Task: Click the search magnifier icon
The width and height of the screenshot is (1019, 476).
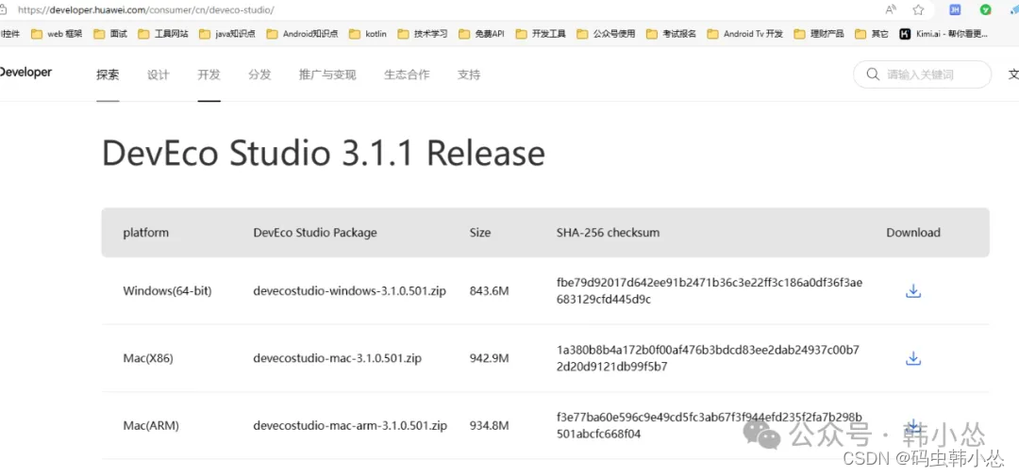Action: (x=874, y=74)
